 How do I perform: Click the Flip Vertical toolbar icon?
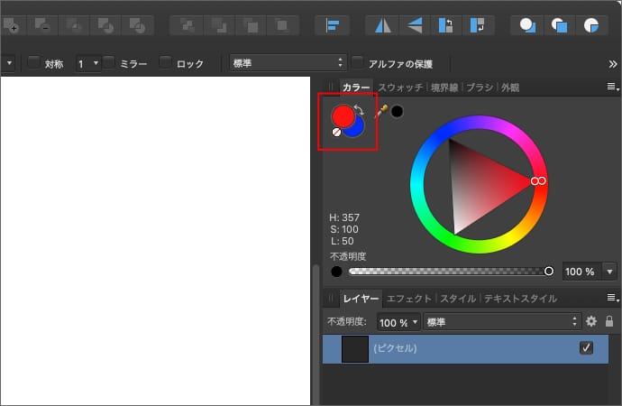coord(414,25)
